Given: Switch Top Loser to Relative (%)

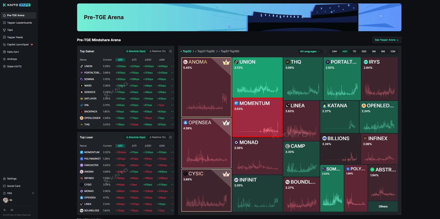Looking at the screenshot, I should (158, 137).
